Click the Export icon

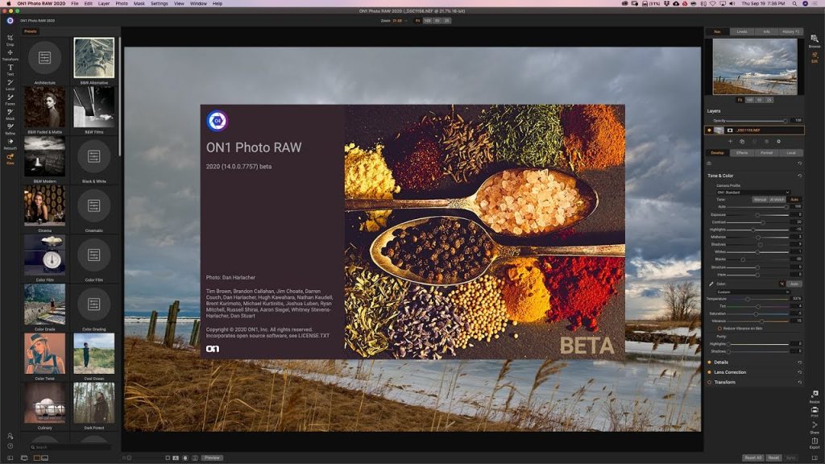(x=815, y=441)
